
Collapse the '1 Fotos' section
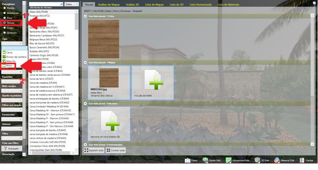coord(85,16)
